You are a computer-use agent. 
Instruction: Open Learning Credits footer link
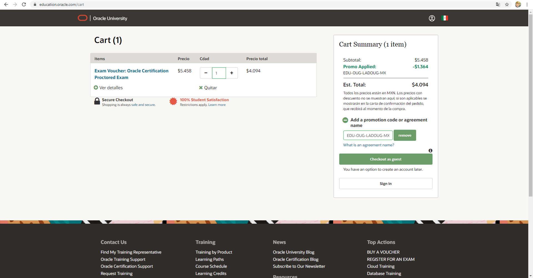point(211,274)
